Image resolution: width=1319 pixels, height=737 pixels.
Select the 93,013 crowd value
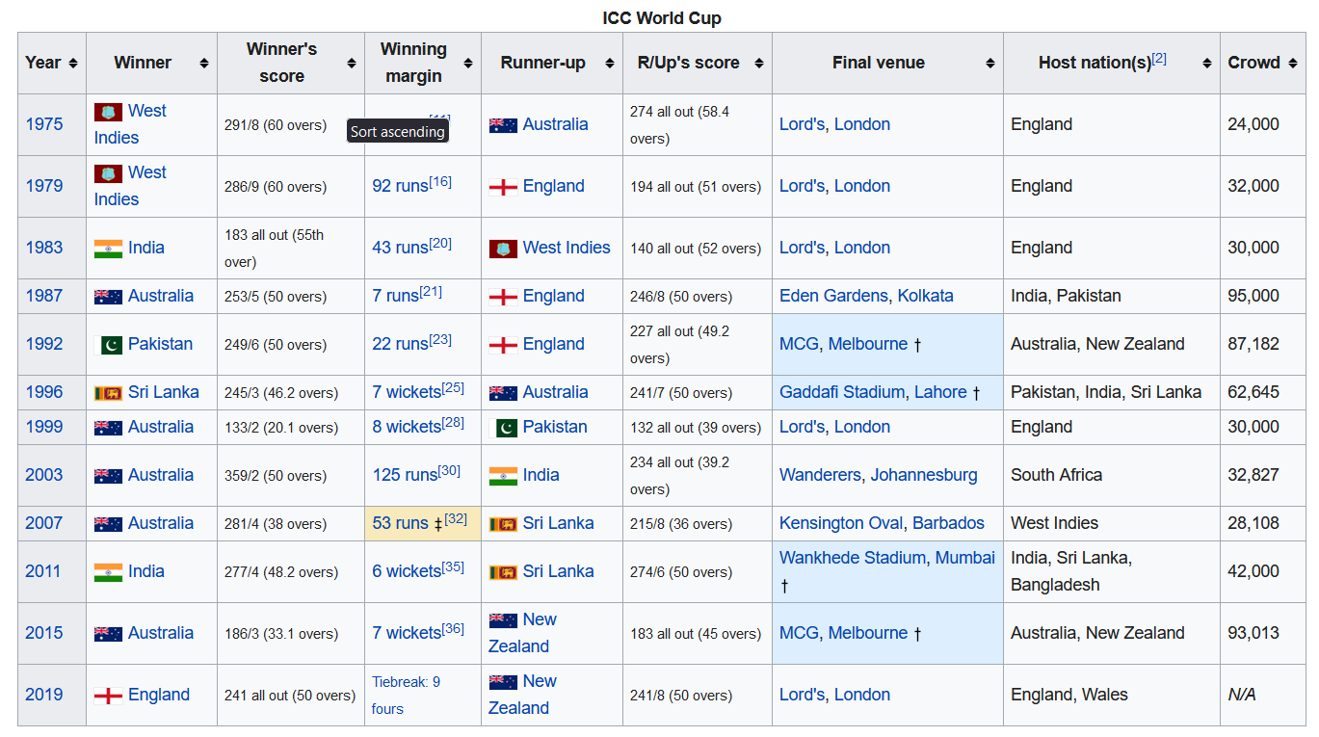1253,633
